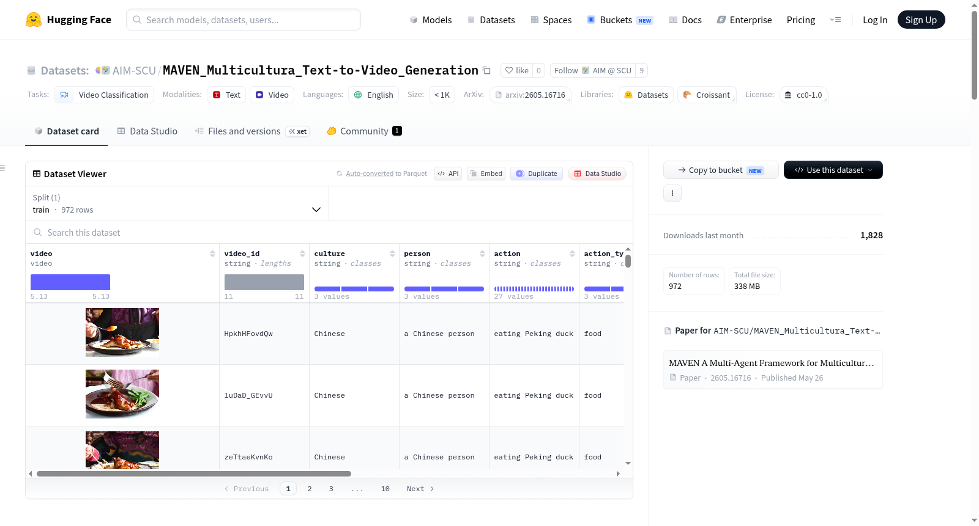This screenshot has height=526, width=979.
Task: Click the Log In link
Action: [x=875, y=20]
